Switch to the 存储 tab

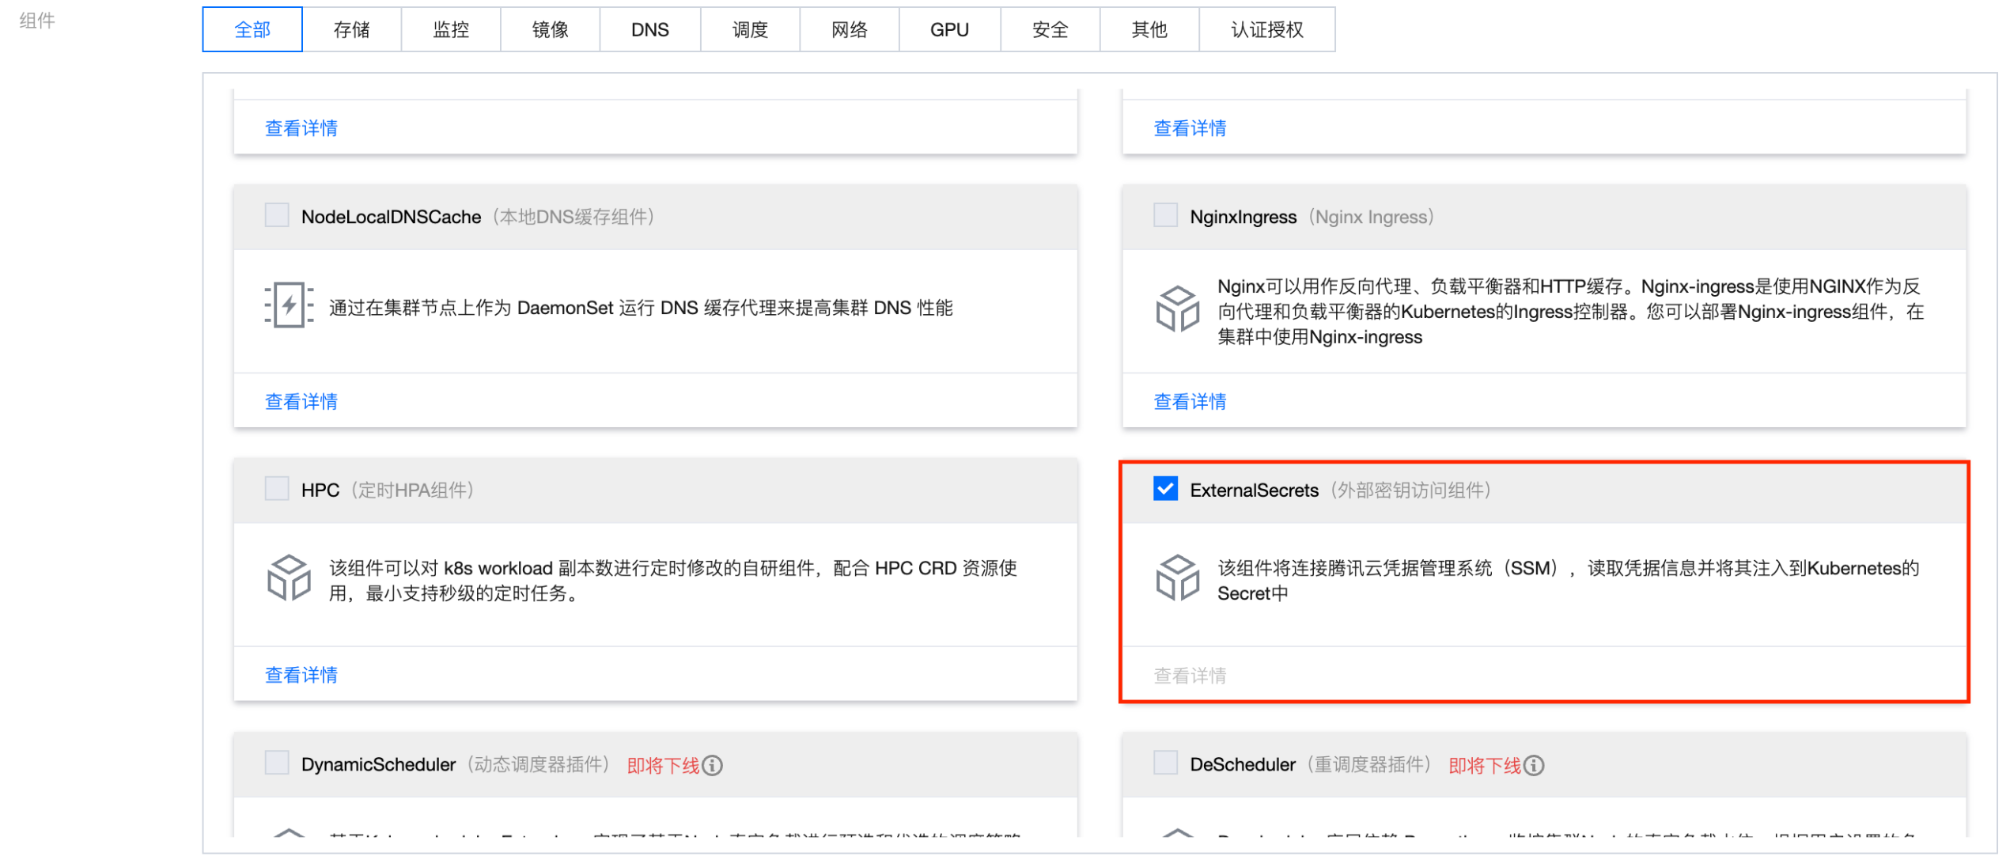[x=351, y=30]
